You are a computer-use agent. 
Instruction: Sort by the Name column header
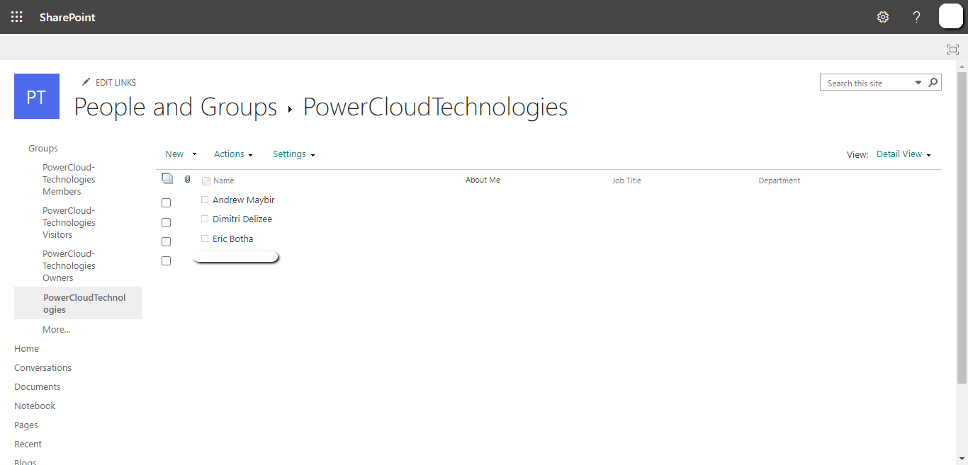coord(224,181)
